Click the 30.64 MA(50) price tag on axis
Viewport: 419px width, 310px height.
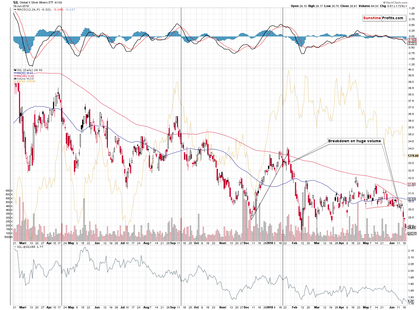point(412,199)
